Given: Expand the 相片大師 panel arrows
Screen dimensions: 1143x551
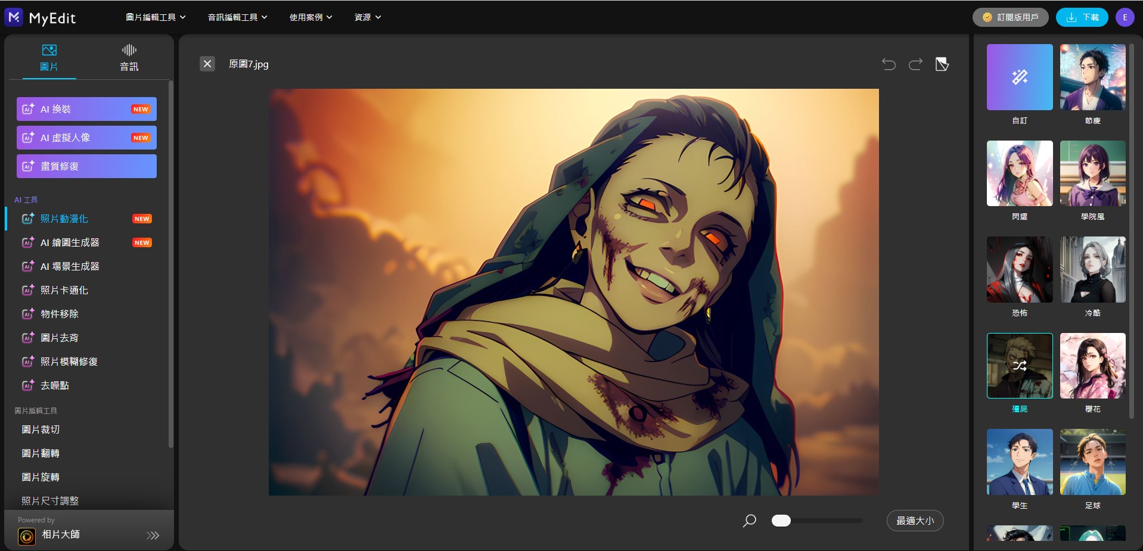Looking at the screenshot, I should 153,535.
